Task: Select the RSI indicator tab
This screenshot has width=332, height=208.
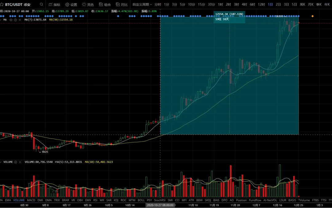Action: click(95, 200)
